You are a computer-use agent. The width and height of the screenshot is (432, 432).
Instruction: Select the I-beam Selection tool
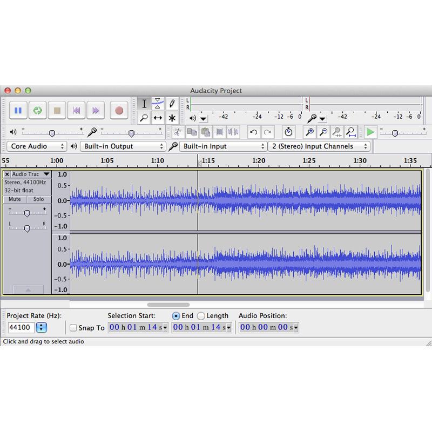click(x=144, y=104)
